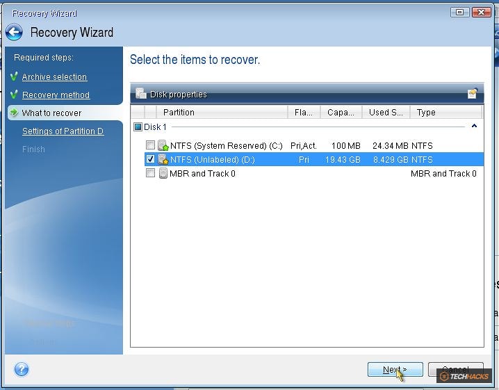Click the Cancel button

[x=455, y=369]
